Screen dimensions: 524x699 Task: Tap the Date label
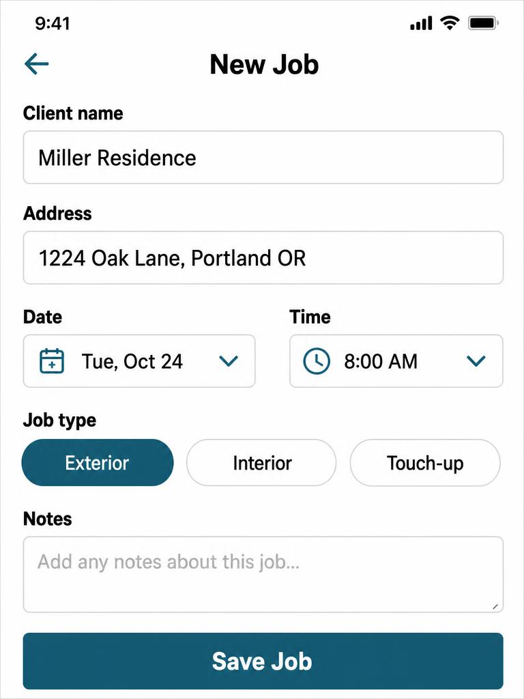pyautogui.click(x=42, y=317)
